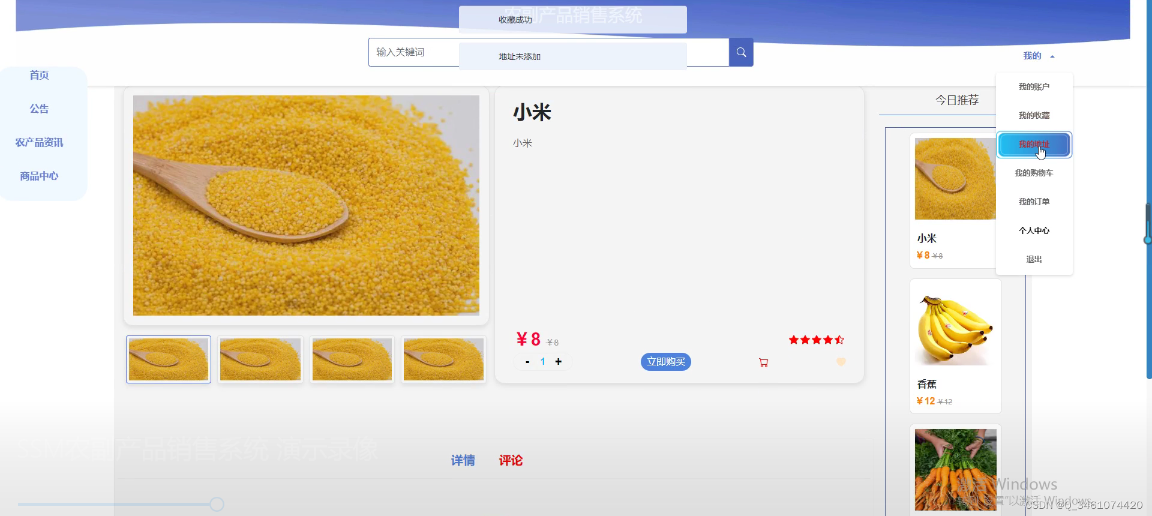Open 我的收藏 from the menu
The image size is (1152, 516).
pos(1034,115)
